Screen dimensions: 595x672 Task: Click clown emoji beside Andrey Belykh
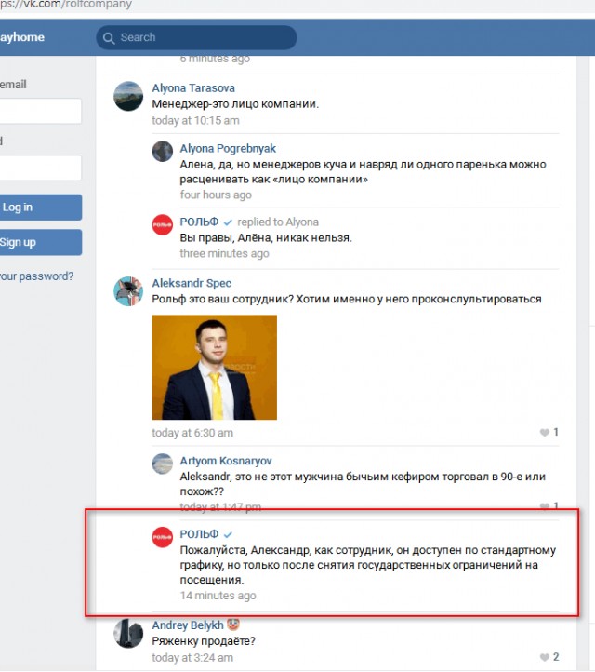click(232, 625)
